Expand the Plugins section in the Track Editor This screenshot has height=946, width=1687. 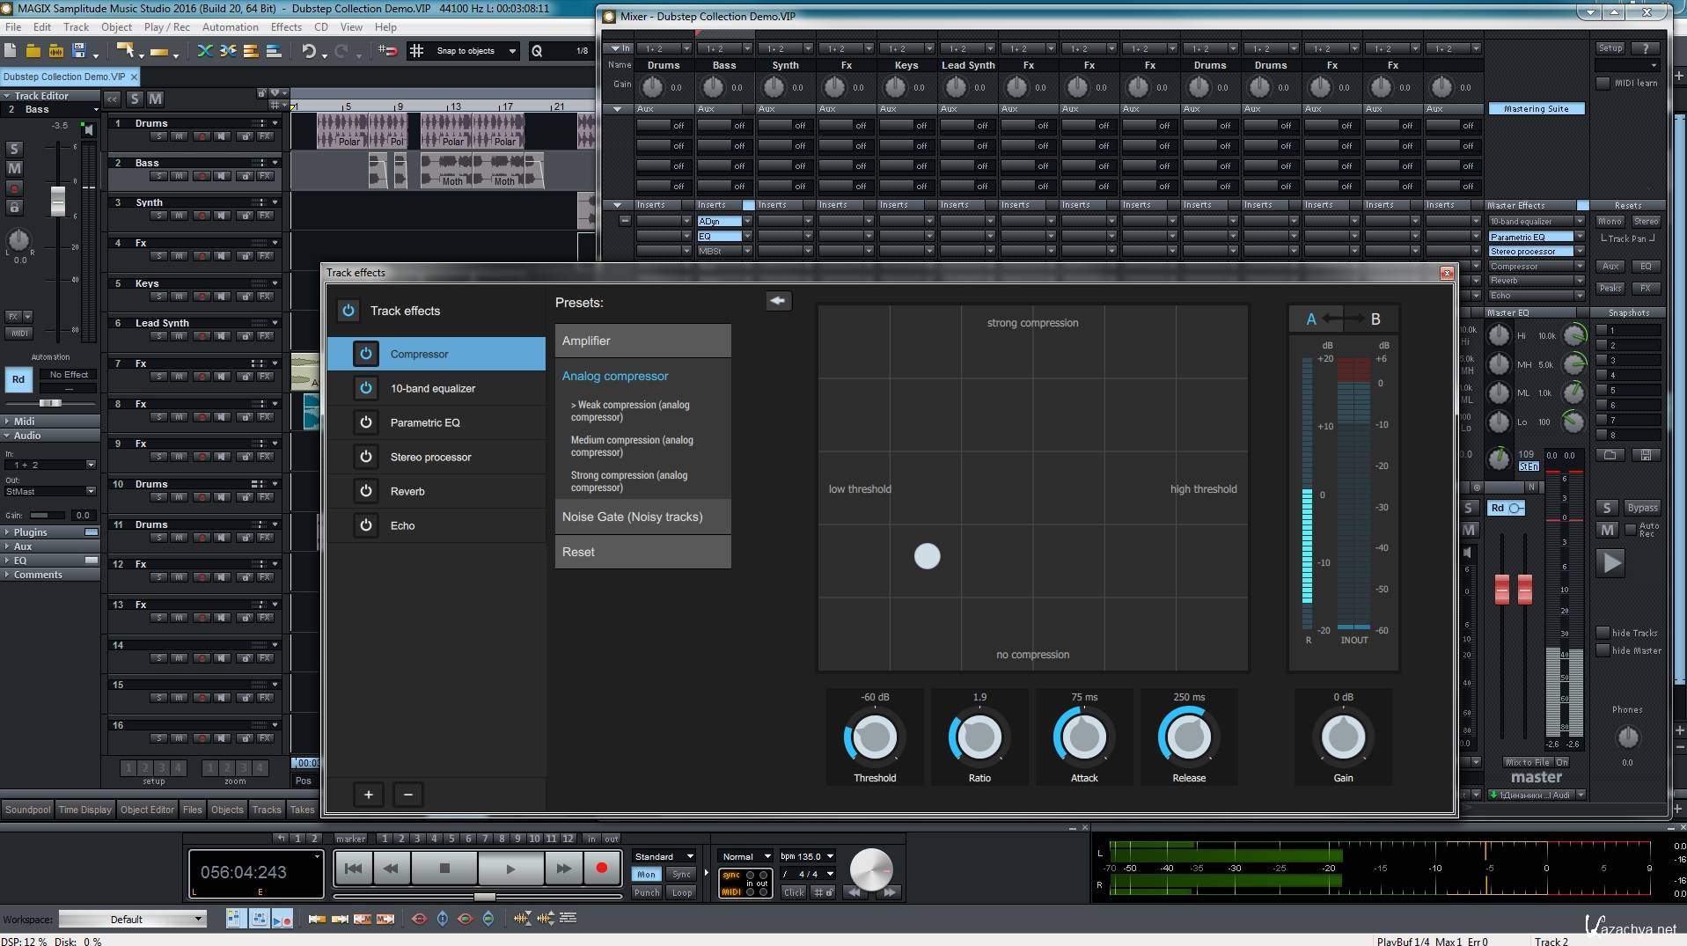click(x=50, y=532)
